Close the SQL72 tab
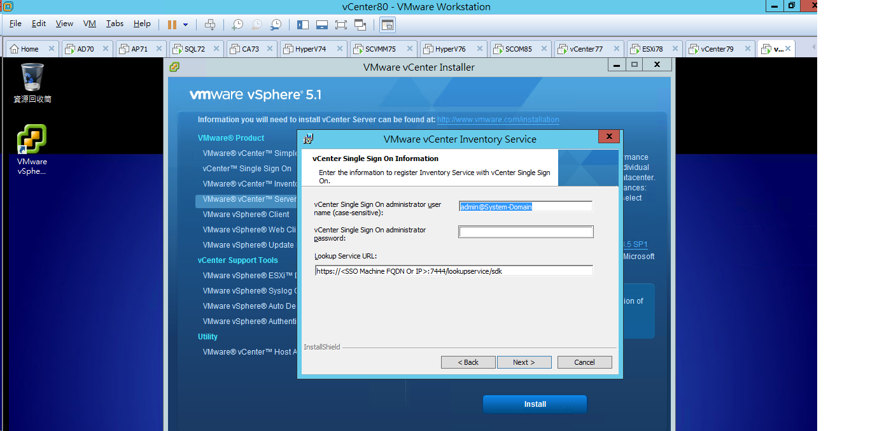Image resolution: width=870 pixels, height=431 pixels. click(x=215, y=49)
